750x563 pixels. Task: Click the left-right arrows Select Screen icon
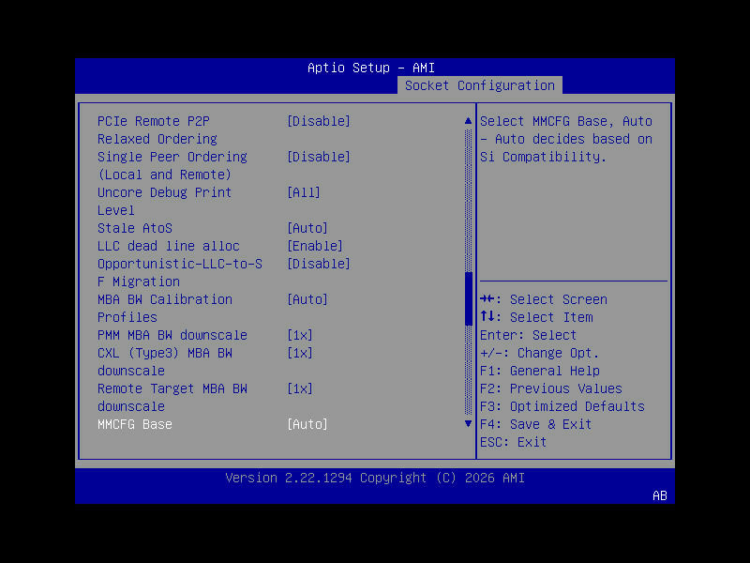pos(487,299)
